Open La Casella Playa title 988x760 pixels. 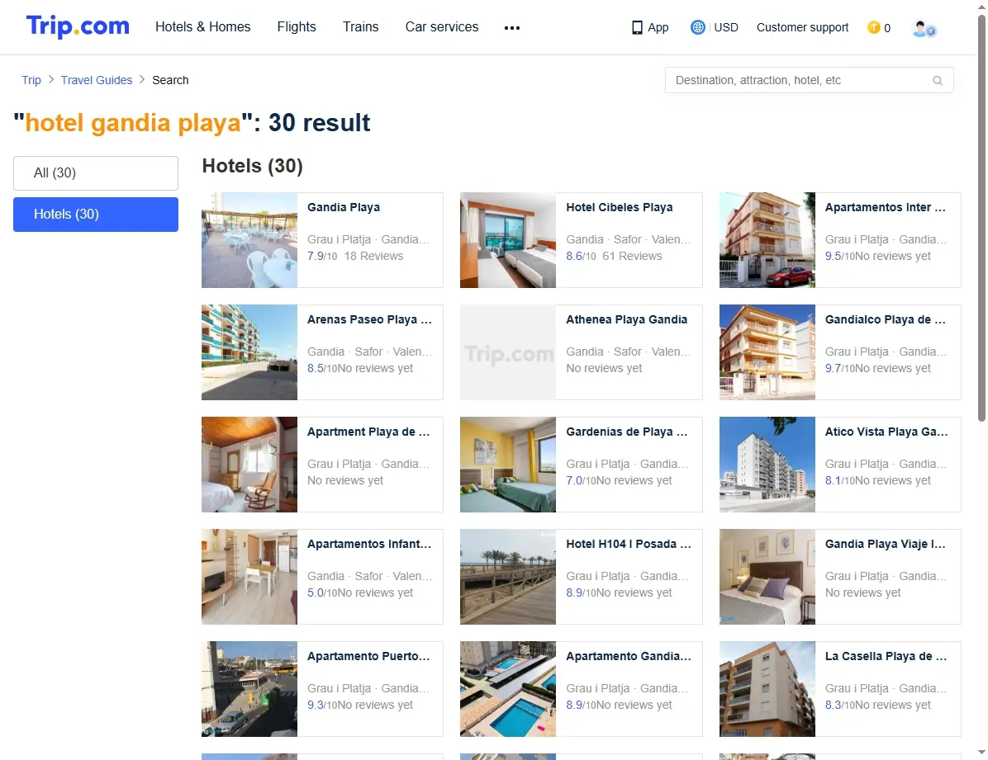886,655
